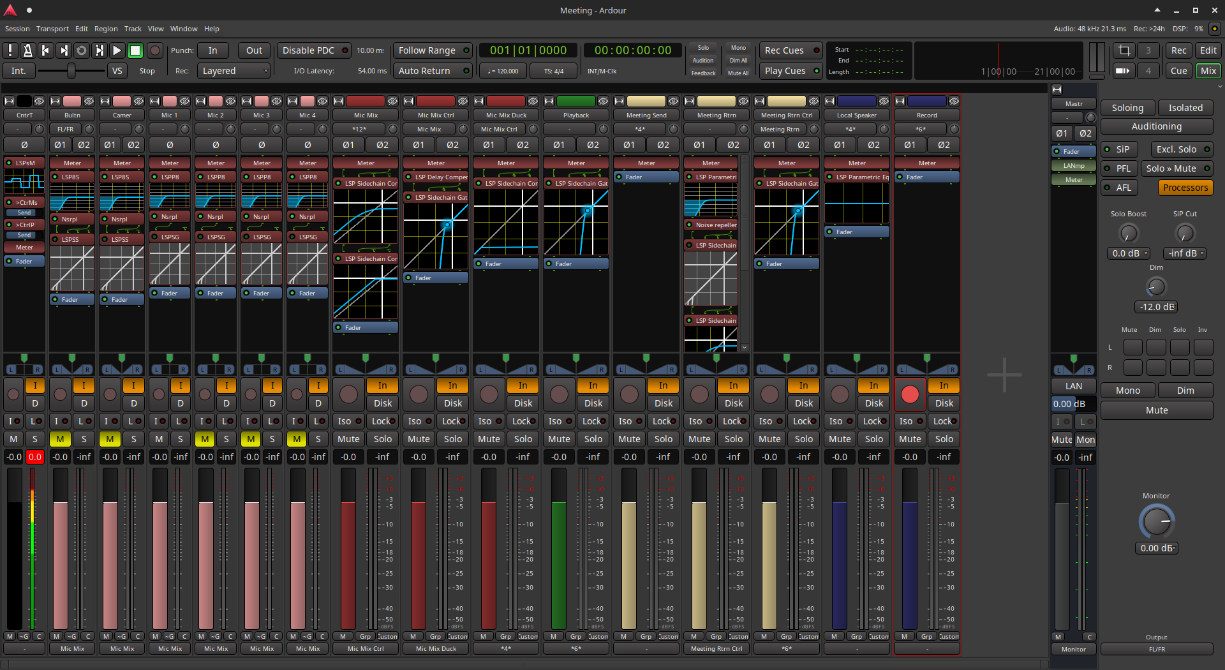This screenshot has width=1225, height=670.
Task: Arm the Record track's red record button
Action: (x=910, y=394)
